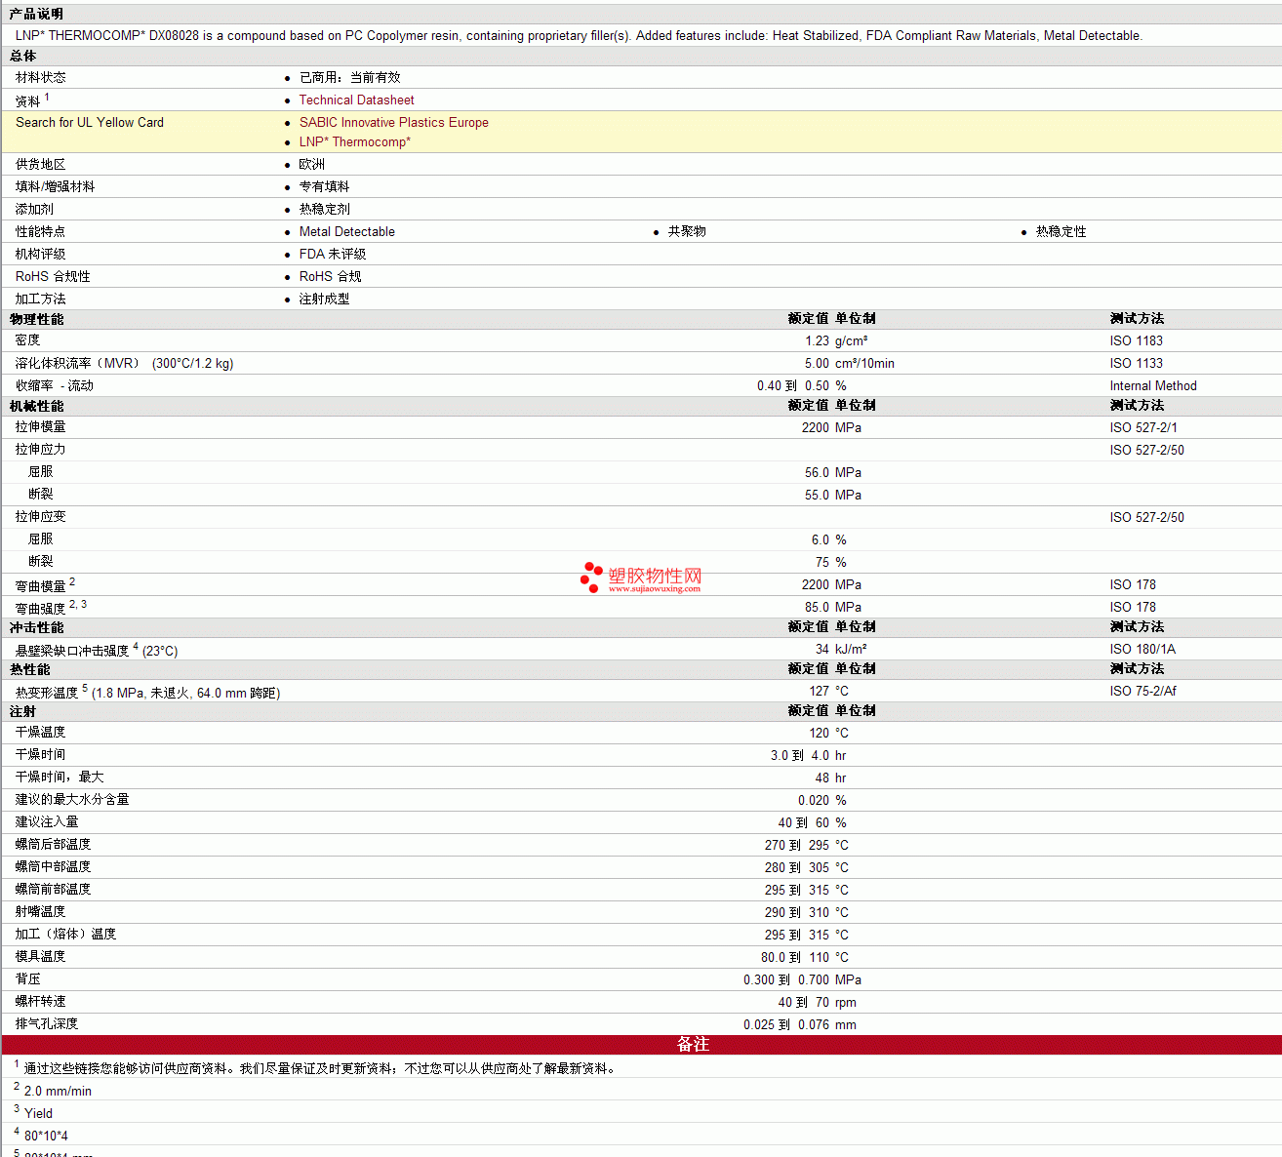This screenshot has width=1282, height=1157.
Task: Select the impact strength value 34
Action: (x=821, y=650)
